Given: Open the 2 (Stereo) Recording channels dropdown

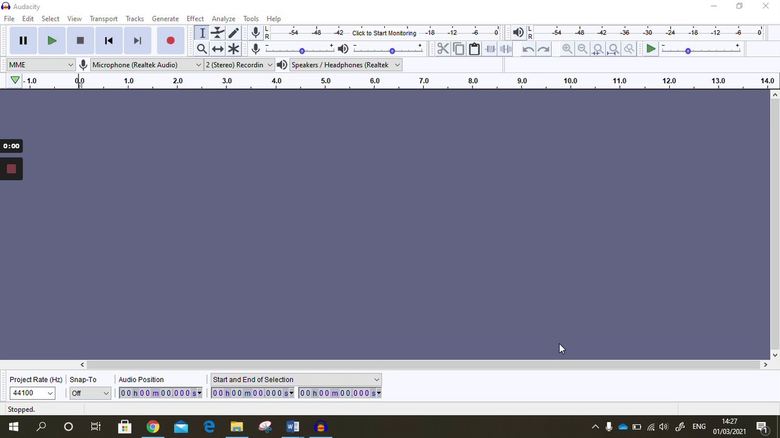Looking at the screenshot, I should click(239, 64).
